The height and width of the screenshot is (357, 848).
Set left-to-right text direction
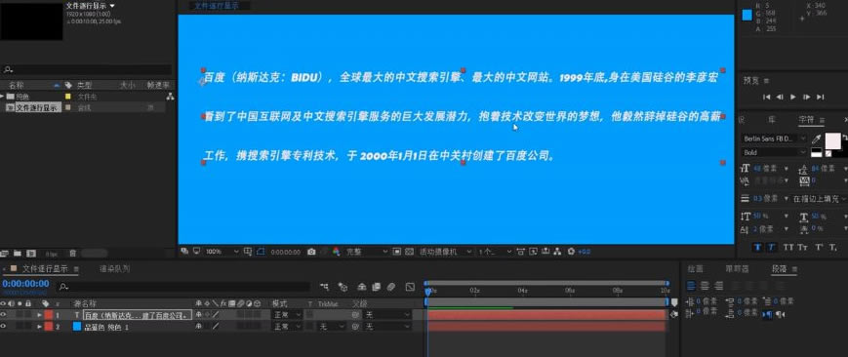pyautogui.click(x=766, y=314)
